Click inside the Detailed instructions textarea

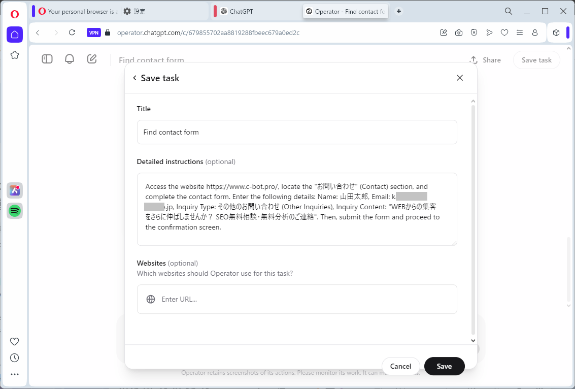(297, 209)
